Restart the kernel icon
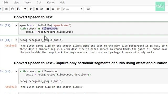 point(53,9)
